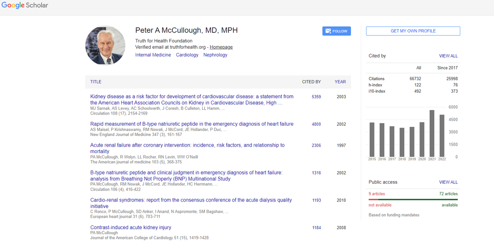Select the Internal Medicine topic link
494x241 pixels.
coord(153,55)
